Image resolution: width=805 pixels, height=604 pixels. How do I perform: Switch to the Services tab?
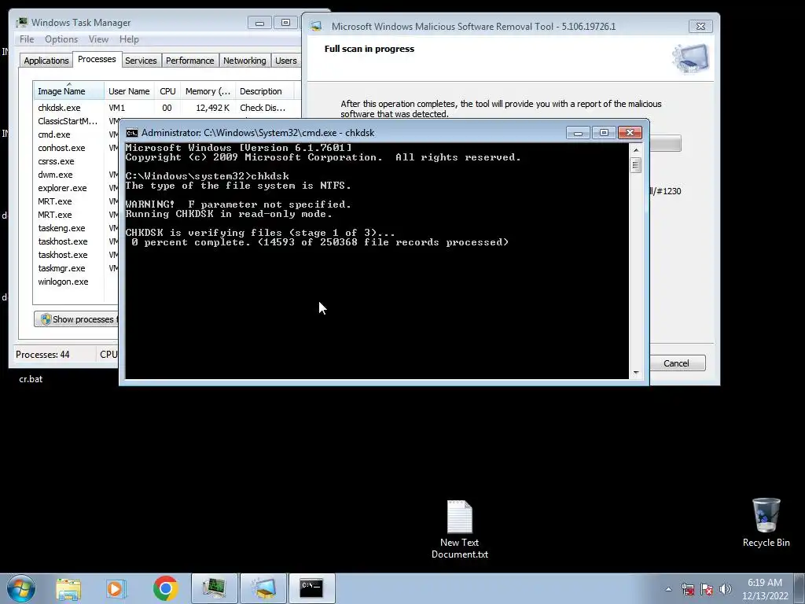(141, 61)
